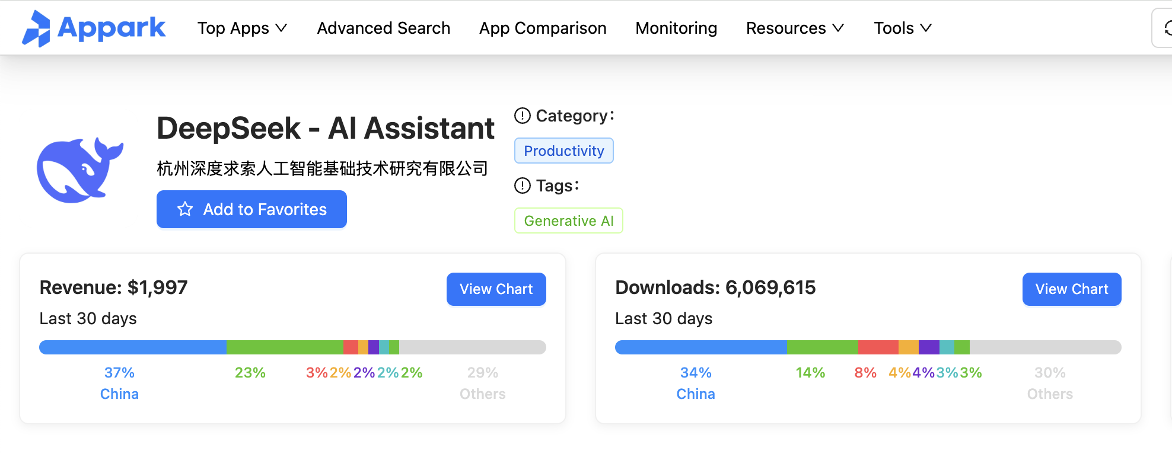Click View Chart in the Downloads card
Viewport: 1172px width, 454px height.
click(x=1071, y=289)
